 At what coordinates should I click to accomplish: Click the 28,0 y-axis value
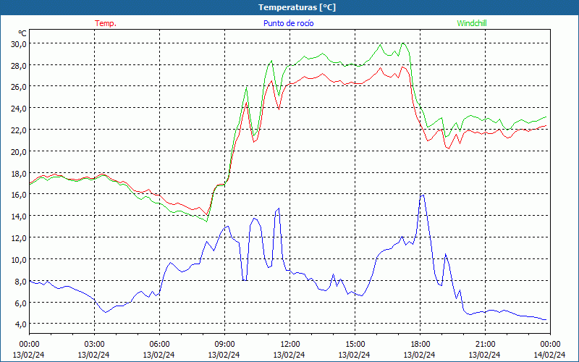pyautogui.click(x=19, y=66)
